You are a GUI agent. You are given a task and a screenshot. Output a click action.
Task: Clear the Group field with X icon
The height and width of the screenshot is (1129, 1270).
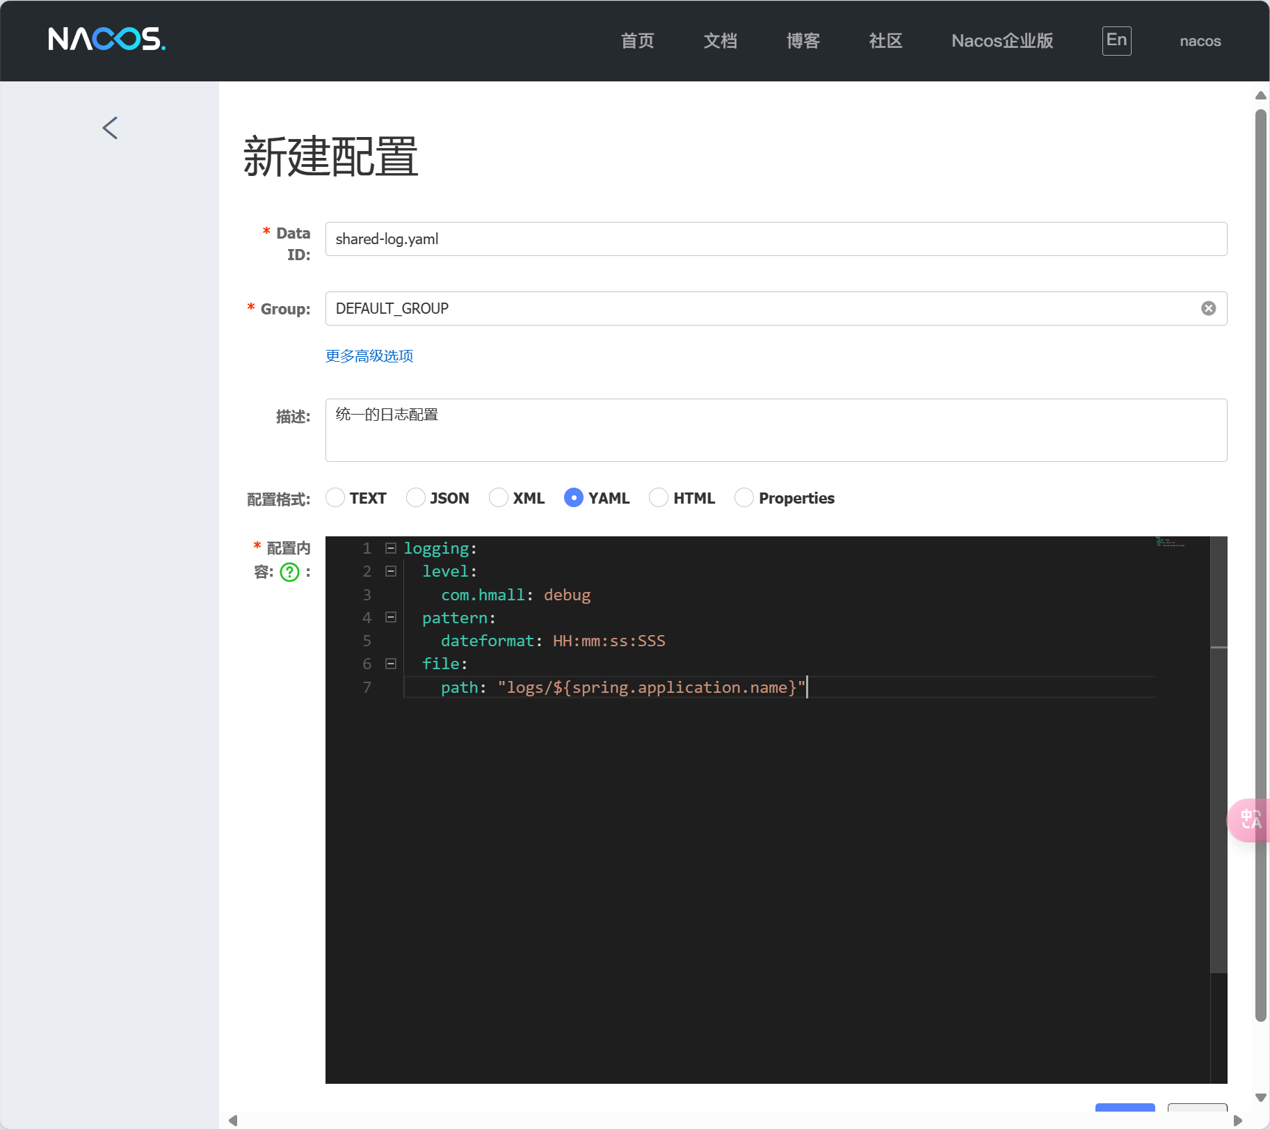coord(1208,308)
